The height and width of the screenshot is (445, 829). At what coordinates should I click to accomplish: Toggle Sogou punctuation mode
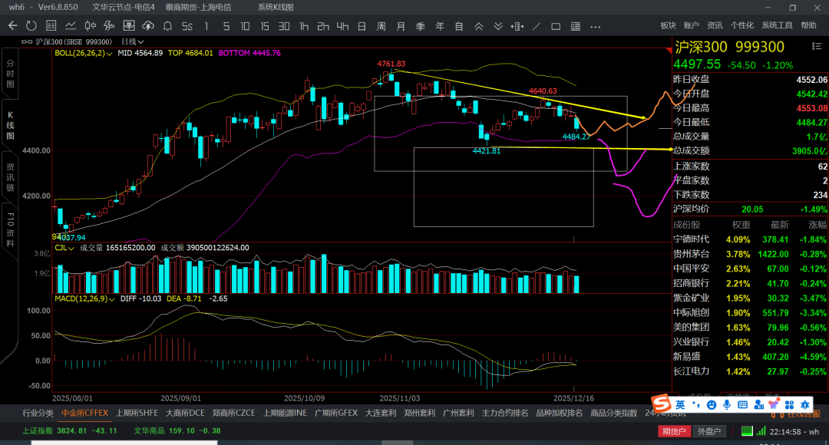coord(695,405)
